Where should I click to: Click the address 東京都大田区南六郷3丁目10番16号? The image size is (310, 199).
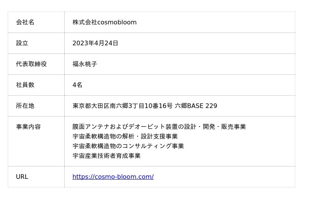[122, 106]
